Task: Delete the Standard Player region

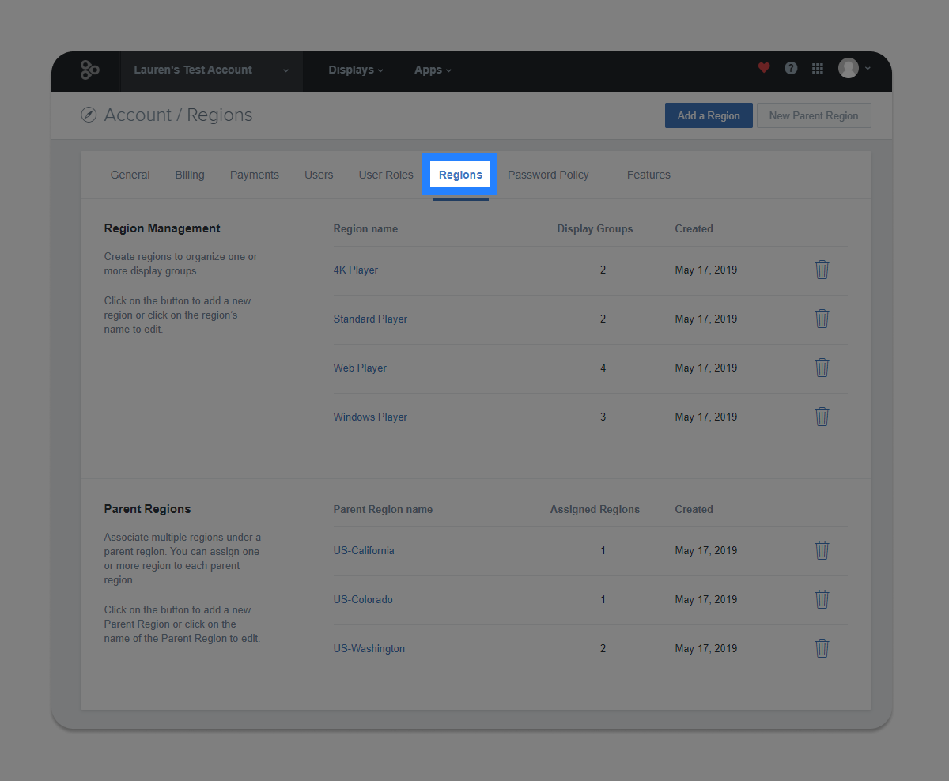Action: 822,319
